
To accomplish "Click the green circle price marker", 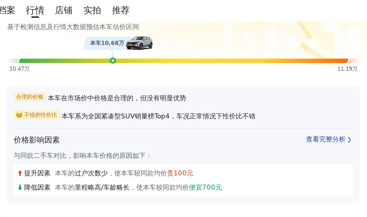I will 113,61.
